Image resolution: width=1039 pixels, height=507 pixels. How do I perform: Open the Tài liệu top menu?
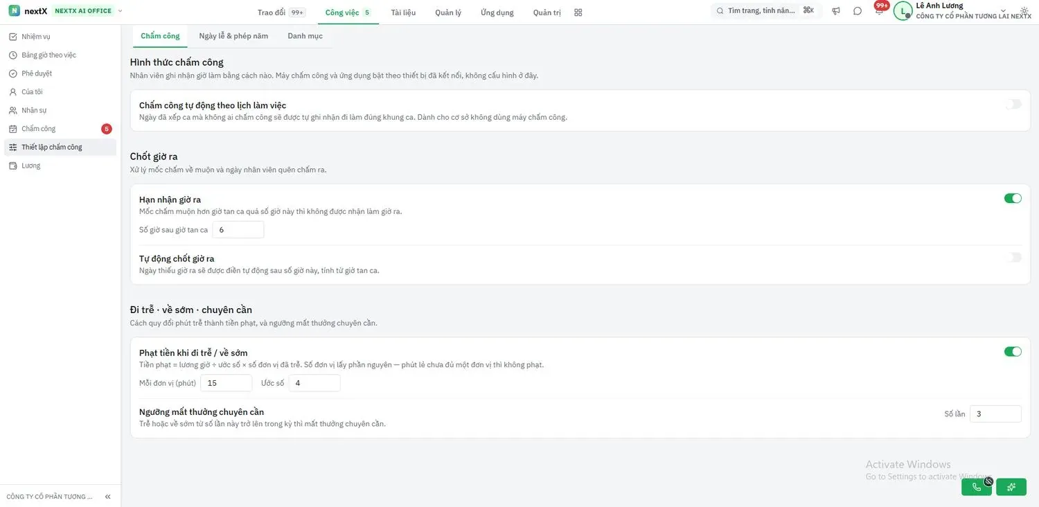point(403,12)
